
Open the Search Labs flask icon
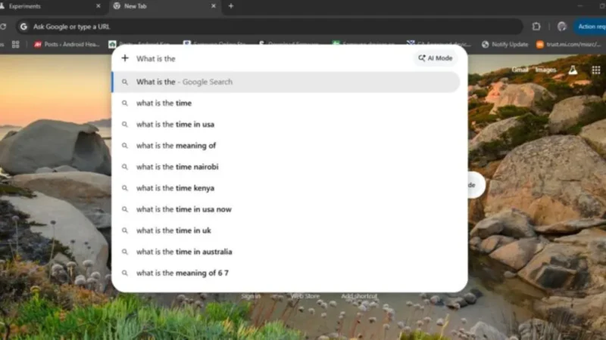click(573, 70)
